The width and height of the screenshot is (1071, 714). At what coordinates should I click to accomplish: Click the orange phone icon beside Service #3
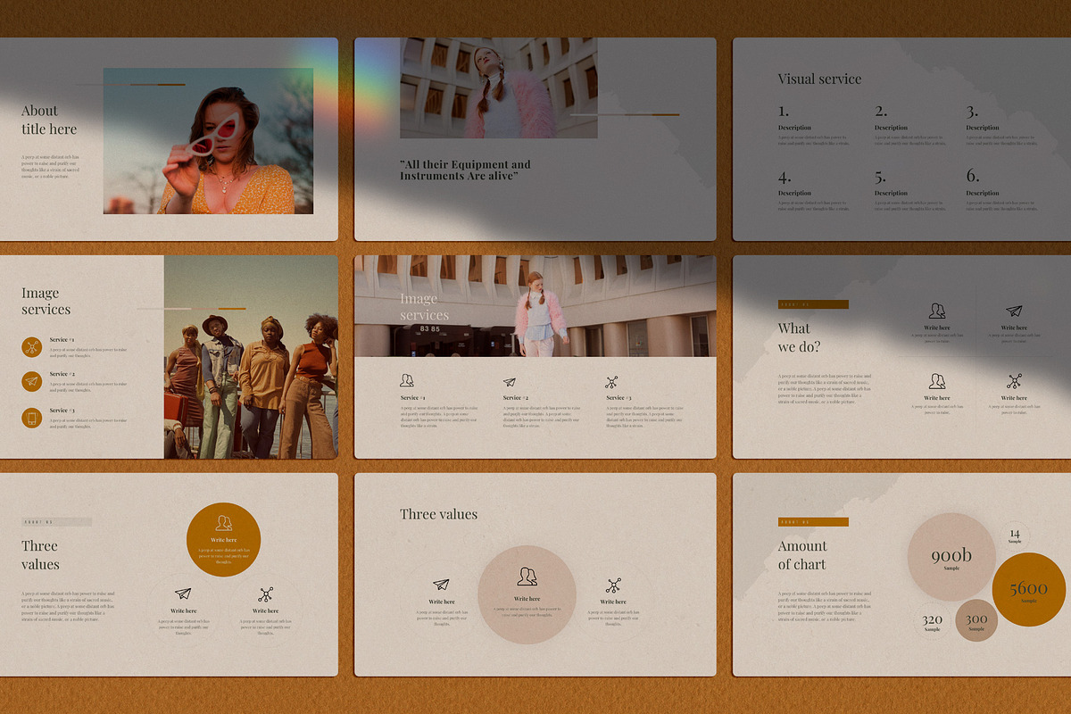tap(32, 418)
